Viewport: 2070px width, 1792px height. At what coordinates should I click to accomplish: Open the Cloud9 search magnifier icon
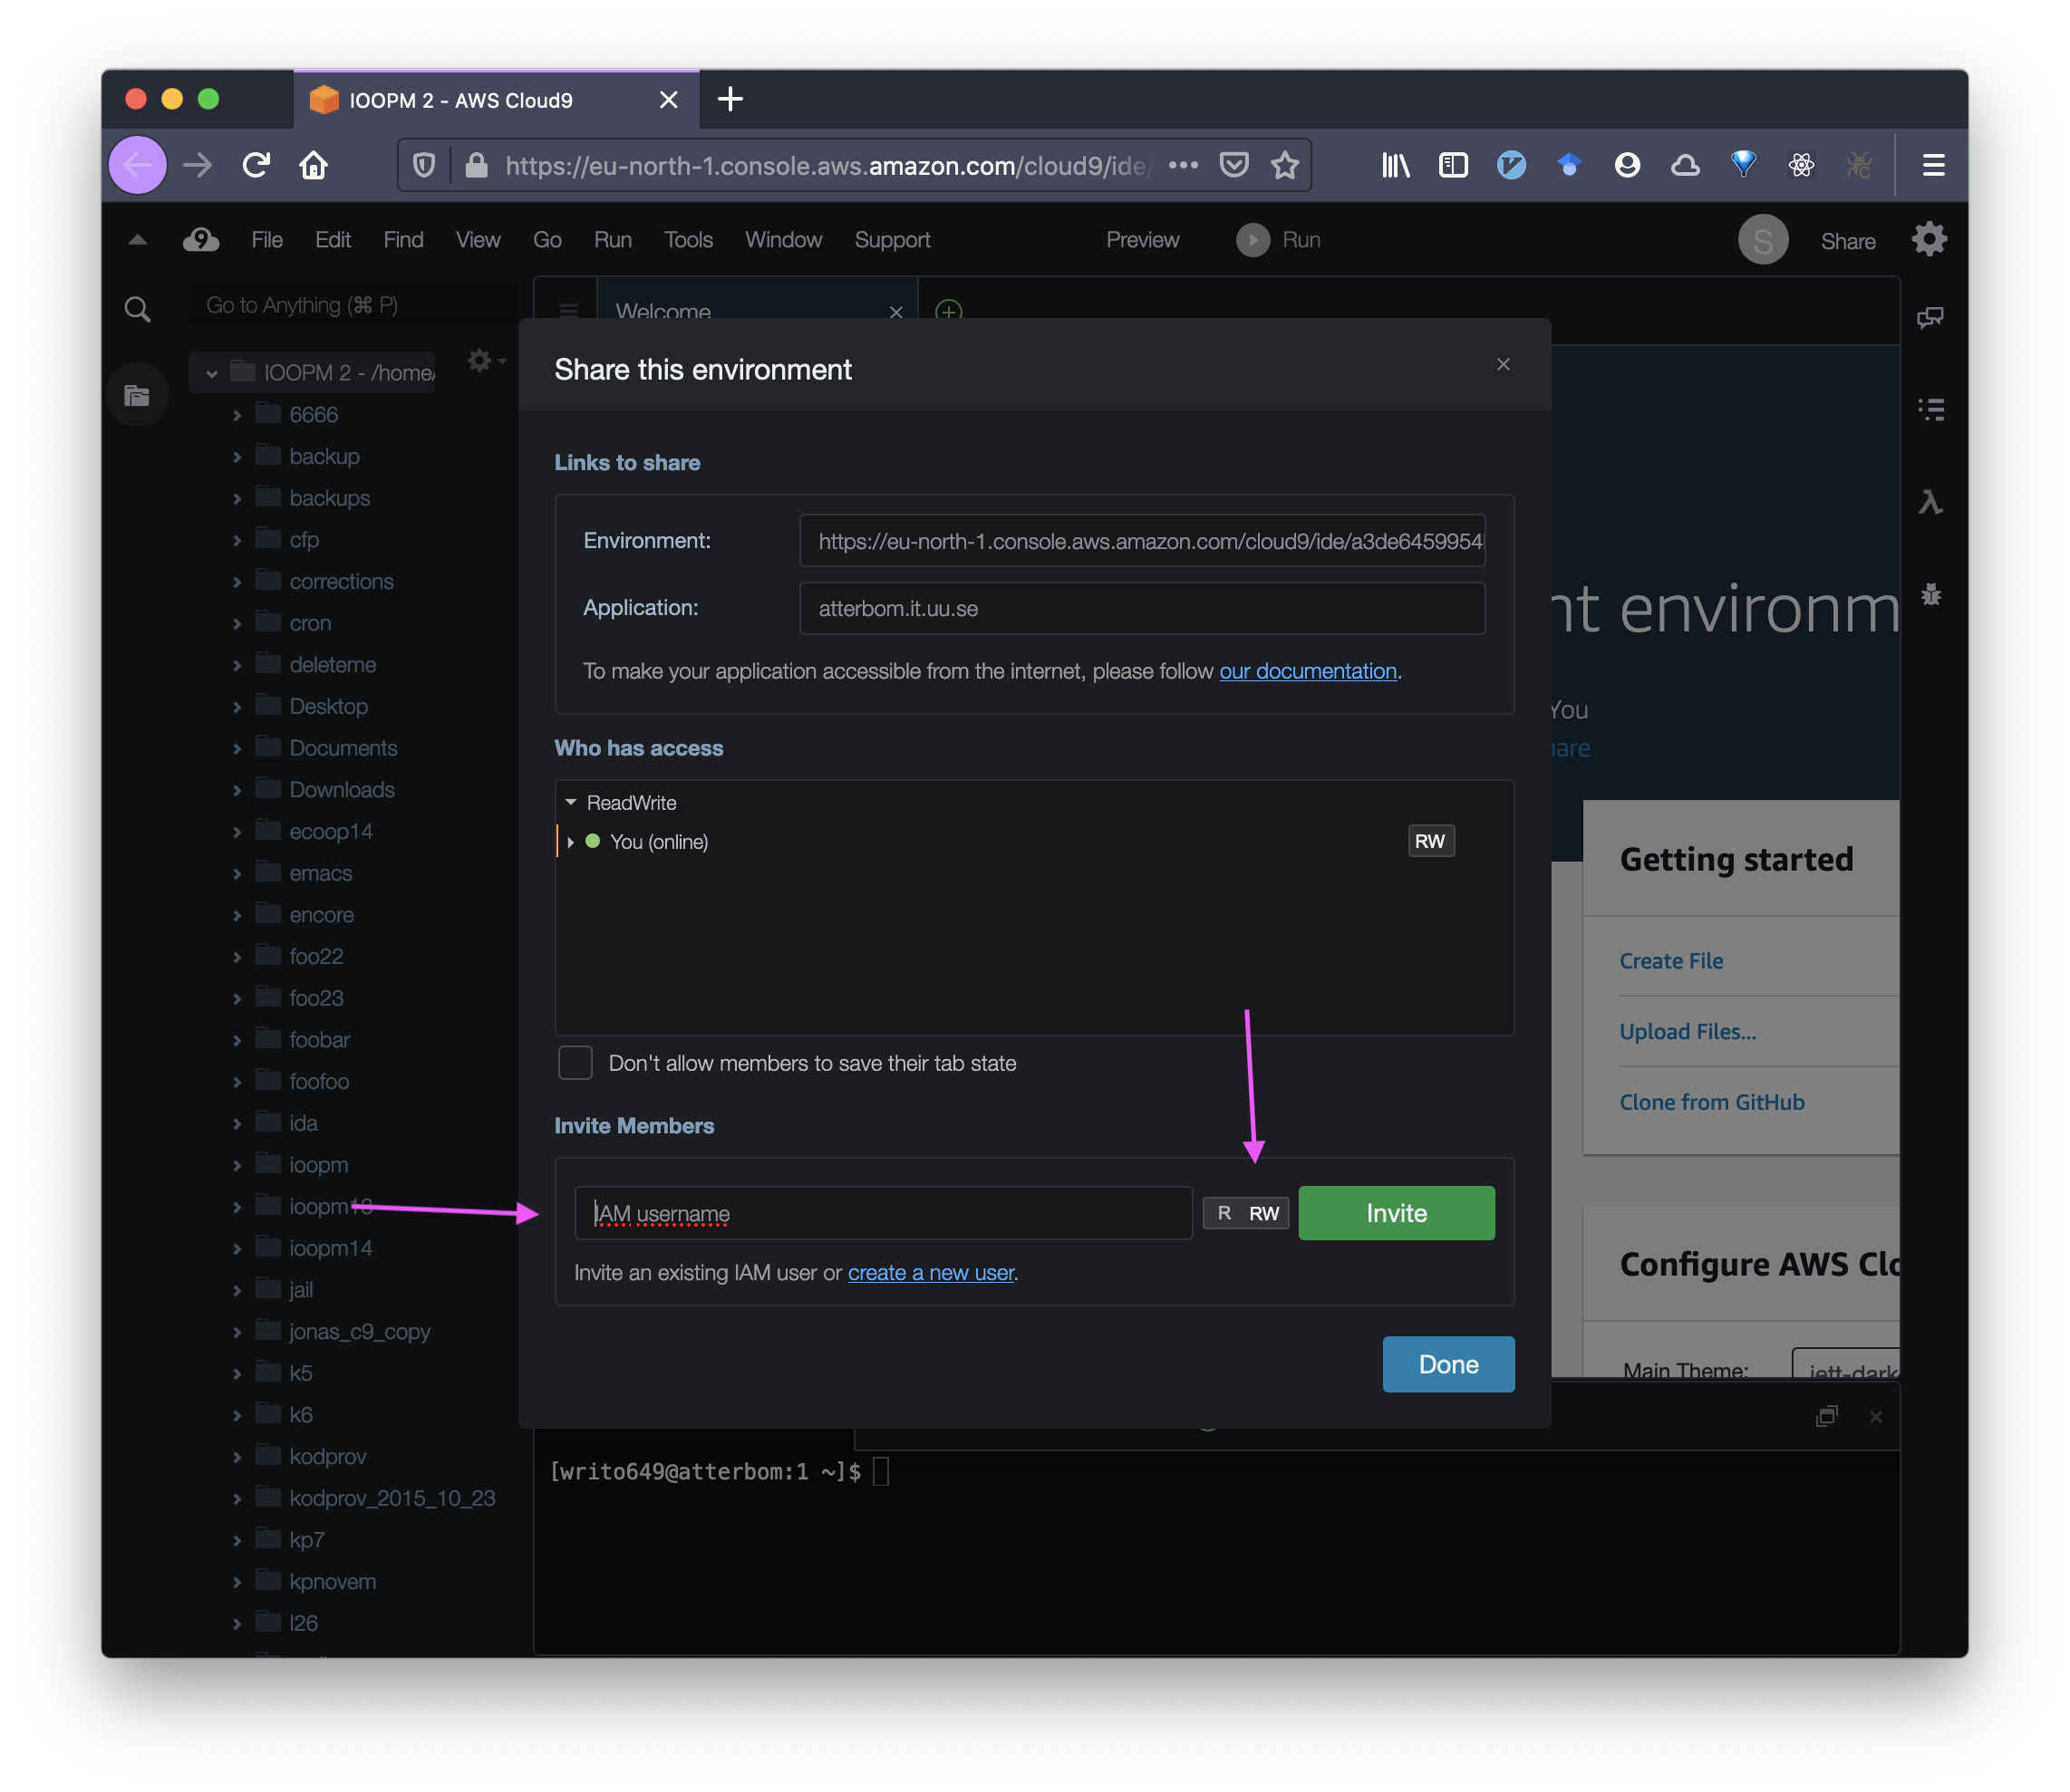click(137, 309)
